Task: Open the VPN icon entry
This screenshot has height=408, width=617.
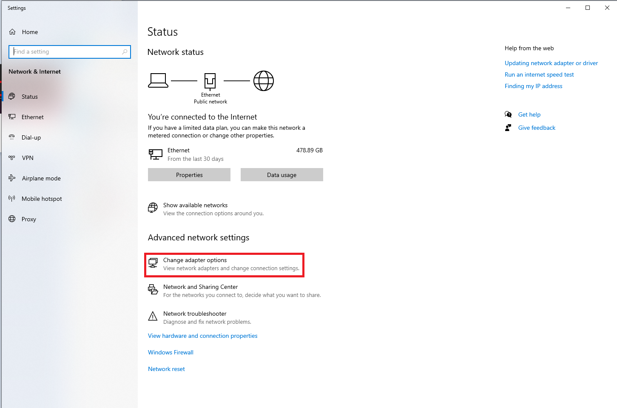Action: (x=12, y=158)
